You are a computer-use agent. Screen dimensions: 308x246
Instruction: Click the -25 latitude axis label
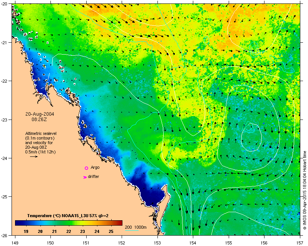pyautogui.click(x=4, y=197)
